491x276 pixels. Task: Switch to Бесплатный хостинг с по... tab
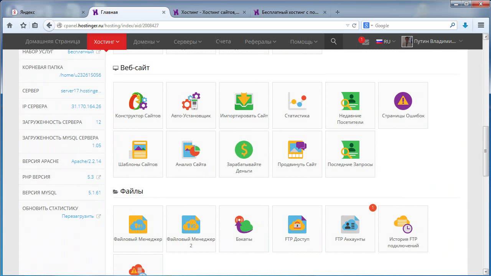coord(291,12)
